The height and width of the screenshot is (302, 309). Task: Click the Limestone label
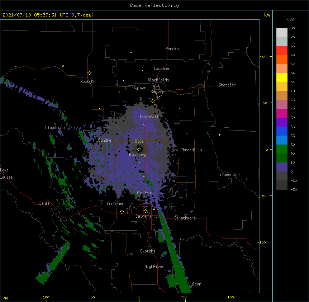pyautogui.click(x=55, y=128)
